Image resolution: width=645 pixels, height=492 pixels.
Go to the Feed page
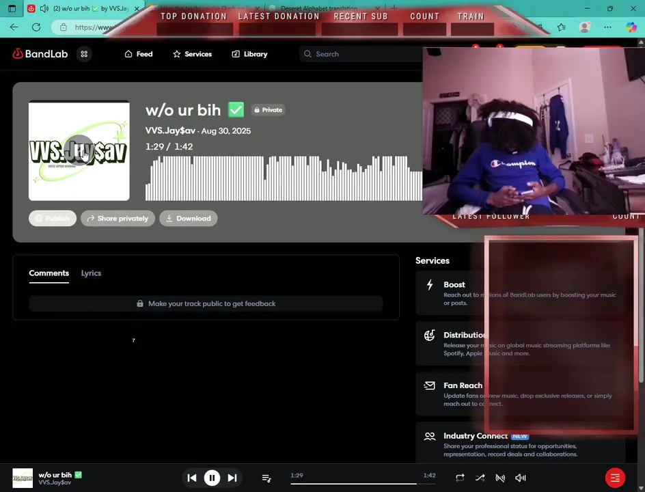point(139,54)
